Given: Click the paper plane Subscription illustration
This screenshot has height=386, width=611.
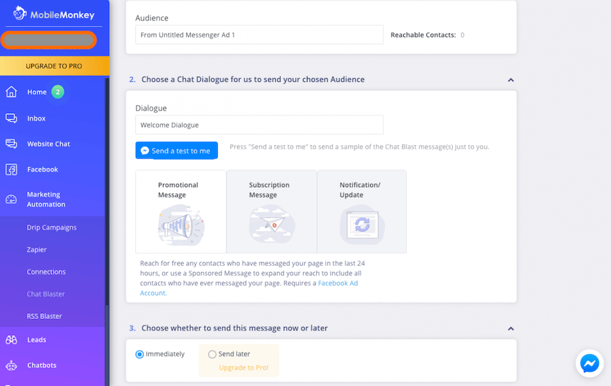Looking at the screenshot, I should click(x=272, y=225).
